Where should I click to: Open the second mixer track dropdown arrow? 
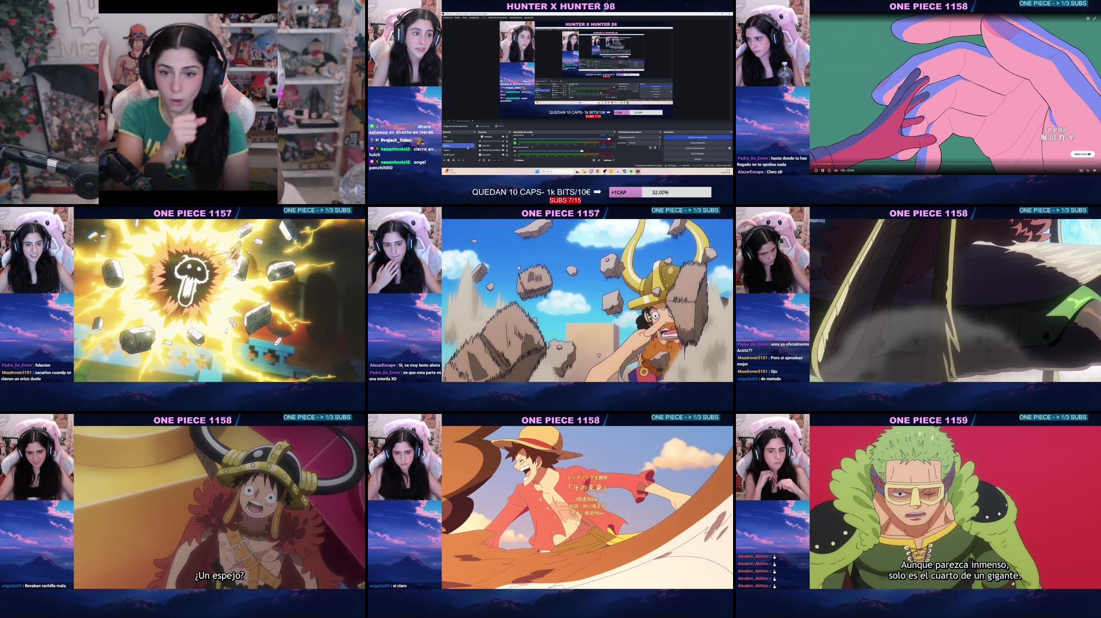532,147
